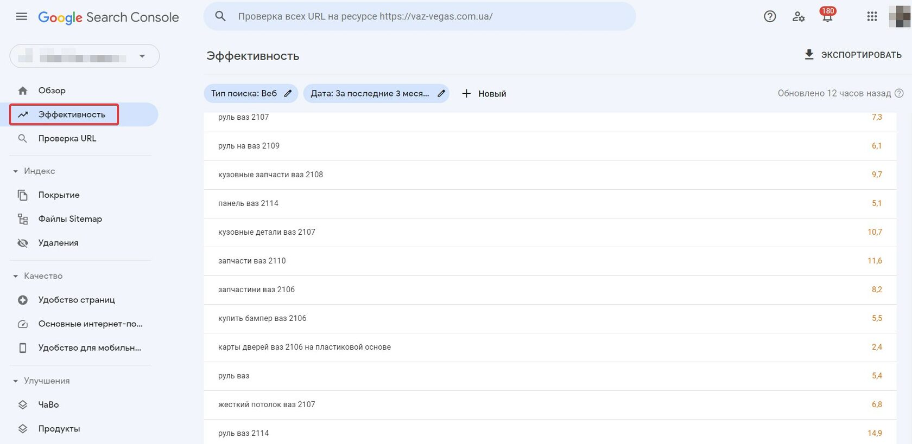
Task: Open users and permissions settings icon
Action: 799,16
